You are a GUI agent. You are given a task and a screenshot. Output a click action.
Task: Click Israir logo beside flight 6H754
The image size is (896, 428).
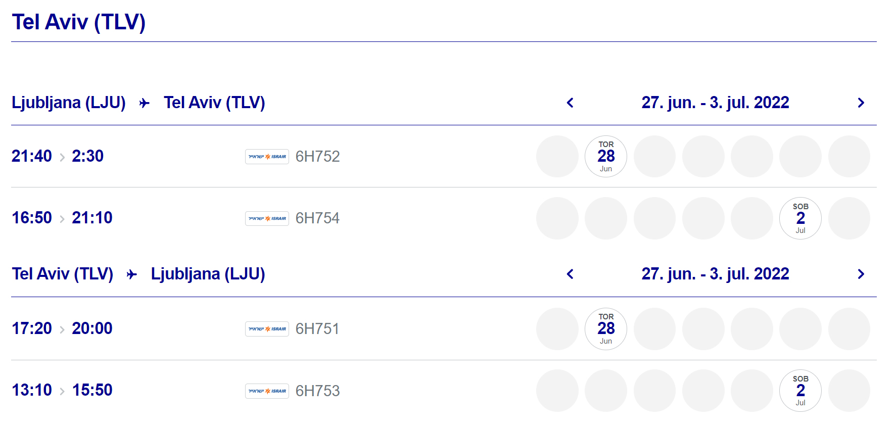267,218
